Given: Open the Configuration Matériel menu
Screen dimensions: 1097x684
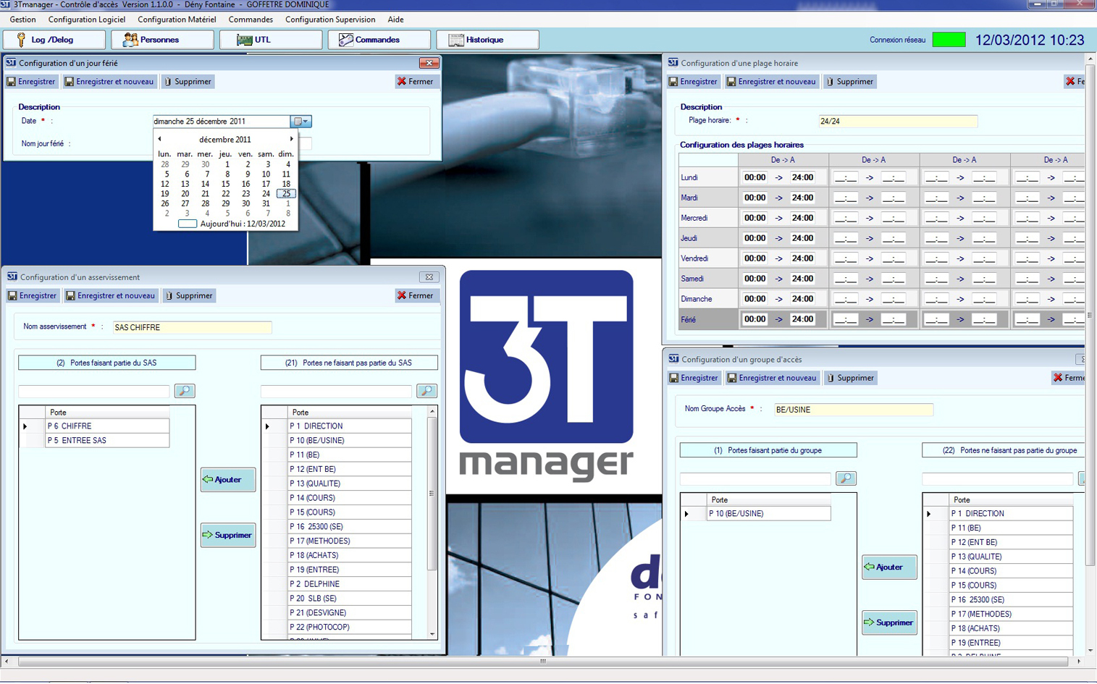Looking at the screenshot, I should pos(177,20).
